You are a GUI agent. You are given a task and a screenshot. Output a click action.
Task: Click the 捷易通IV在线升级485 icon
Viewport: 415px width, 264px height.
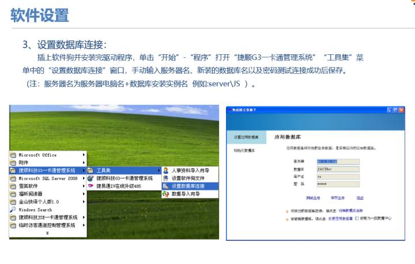(x=90, y=186)
